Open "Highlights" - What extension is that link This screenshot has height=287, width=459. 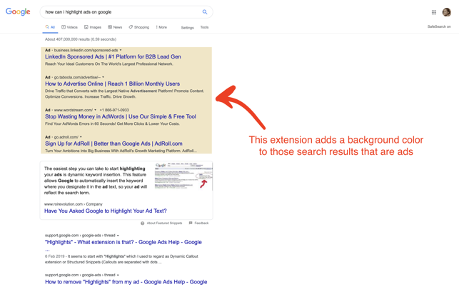click(x=123, y=242)
